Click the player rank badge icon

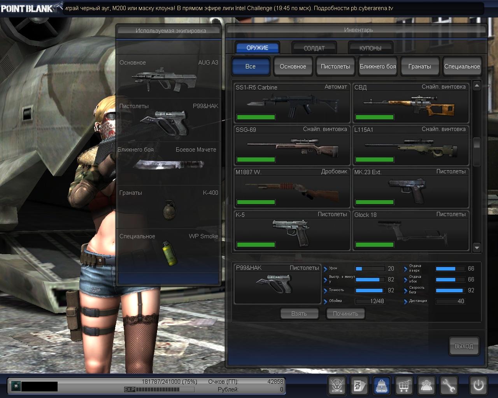[x=16, y=386]
